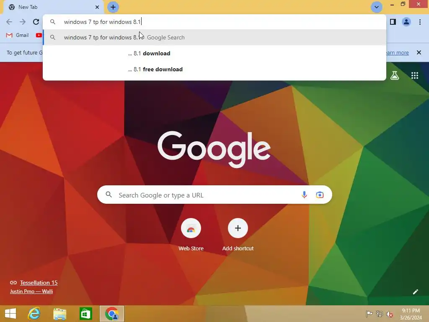Select Chrome in the taskbar
The width and height of the screenshot is (429, 322).
[112, 314]
